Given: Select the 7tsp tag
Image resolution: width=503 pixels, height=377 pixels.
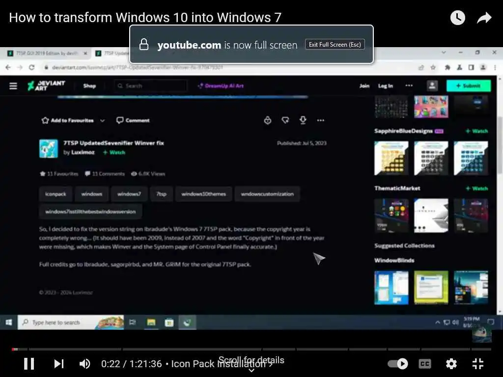Looking at the screenshot, I should (161, 194).
